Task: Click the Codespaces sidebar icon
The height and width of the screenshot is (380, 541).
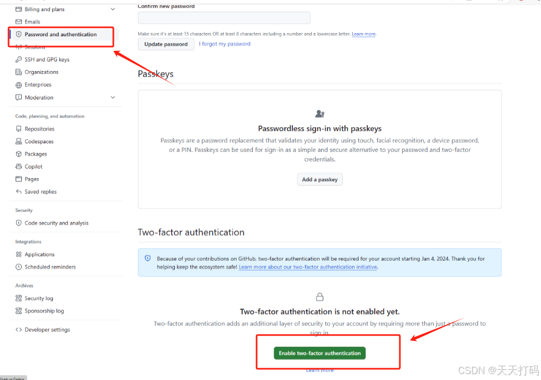Action: click(18, 141)
